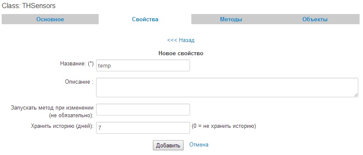
Task: Click the Описание label
Action: click(x=79, y=82)
